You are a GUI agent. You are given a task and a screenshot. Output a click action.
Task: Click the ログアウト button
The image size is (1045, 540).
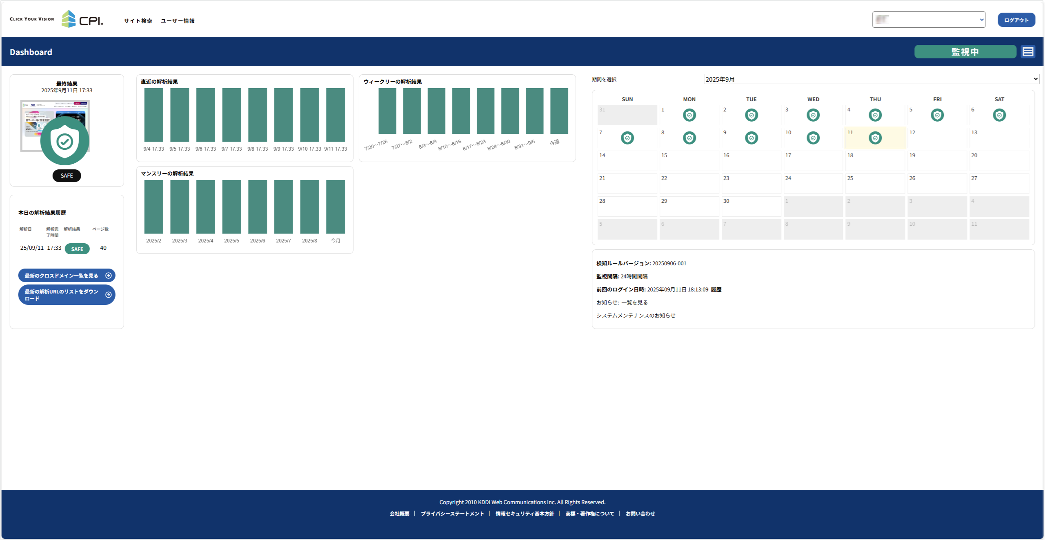pos(1016,20)
